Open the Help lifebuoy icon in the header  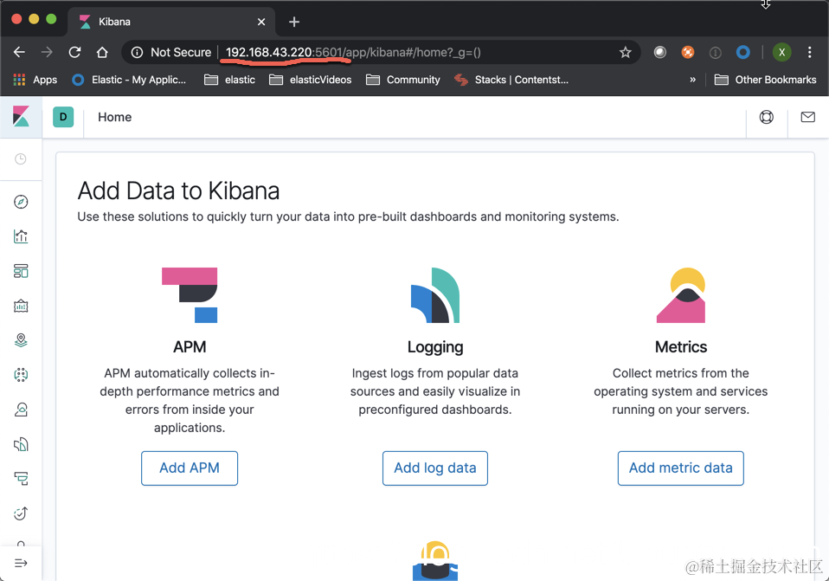(x=767, y=117)
